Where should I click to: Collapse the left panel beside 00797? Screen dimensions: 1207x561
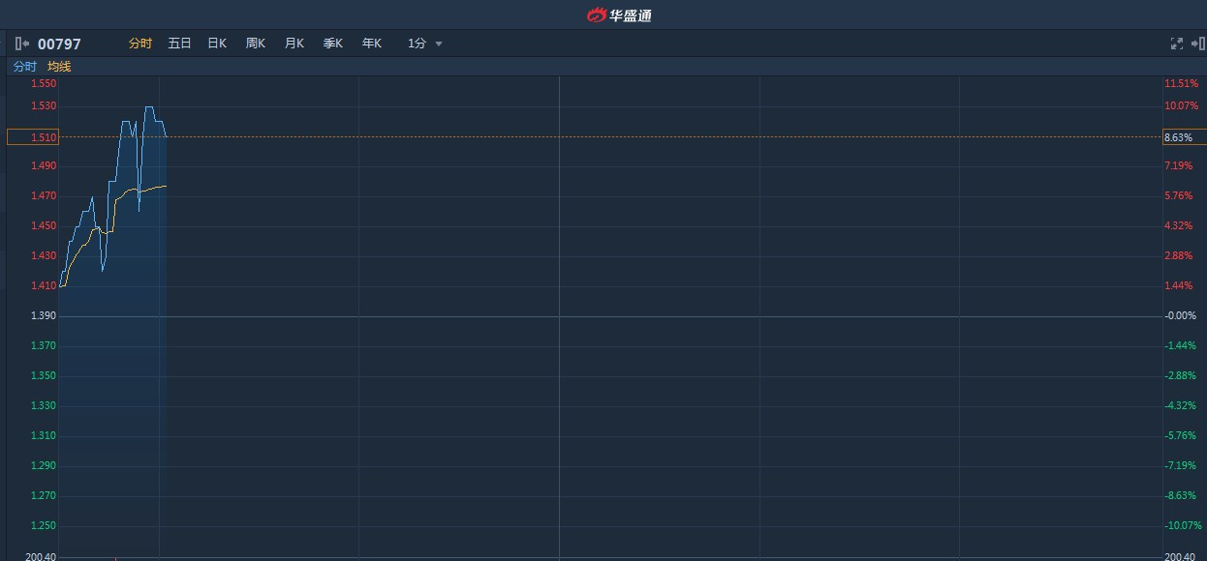(22, 44)
